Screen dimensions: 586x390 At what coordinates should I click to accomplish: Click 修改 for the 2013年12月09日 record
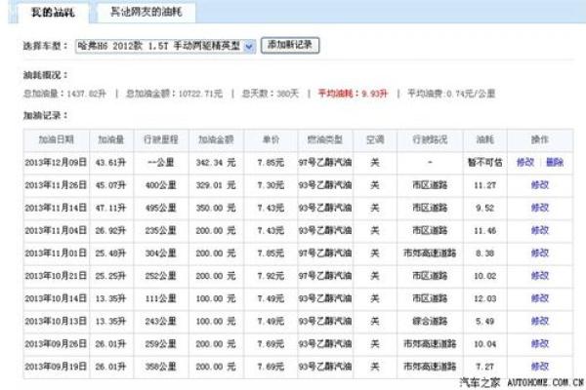[x=525, y=163]
